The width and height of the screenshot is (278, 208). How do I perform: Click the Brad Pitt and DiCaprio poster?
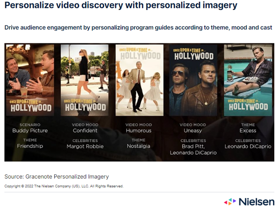(x=193, y=80)
